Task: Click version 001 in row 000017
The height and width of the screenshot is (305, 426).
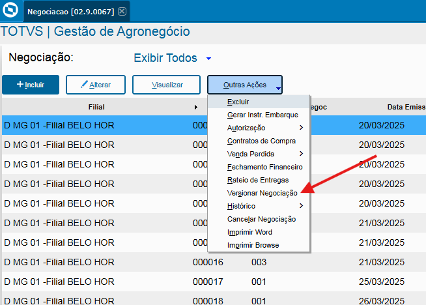Action: [259, 282]
